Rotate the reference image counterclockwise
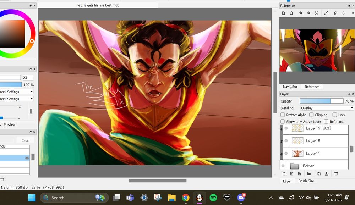Screen dimensions: 355x205 point(335,13)
